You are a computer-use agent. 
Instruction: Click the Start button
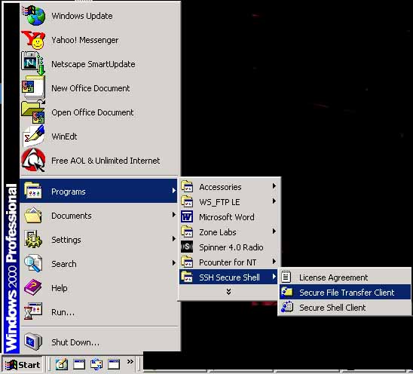coord(23,364)
